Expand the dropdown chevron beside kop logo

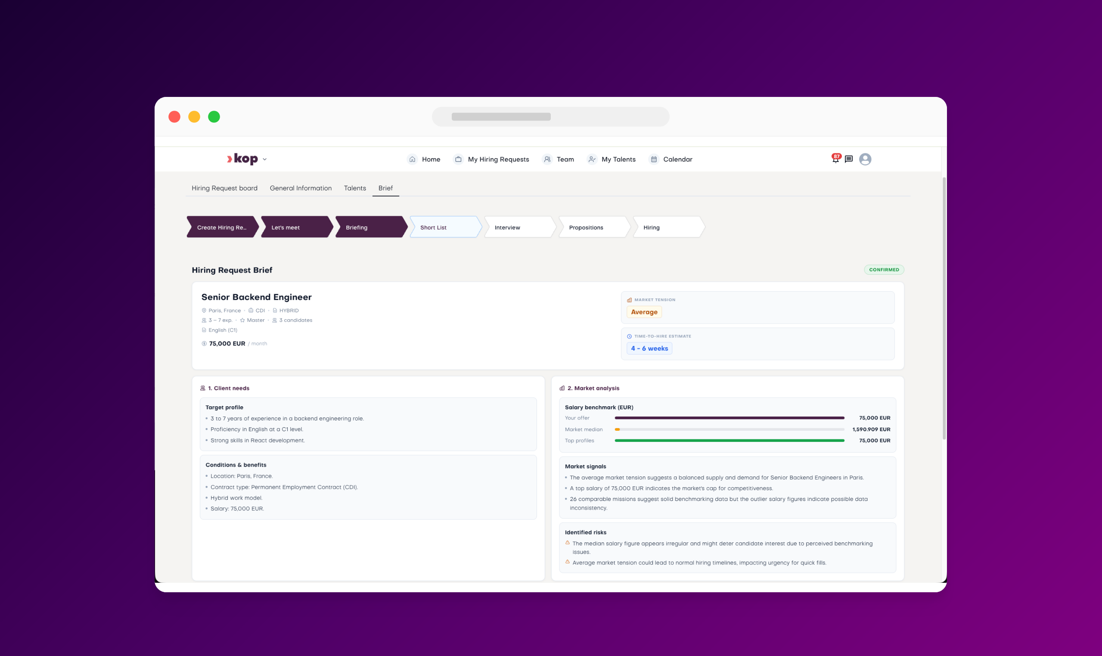265,159
